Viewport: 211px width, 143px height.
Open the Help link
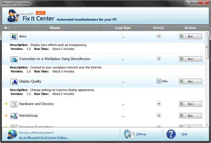184,134
